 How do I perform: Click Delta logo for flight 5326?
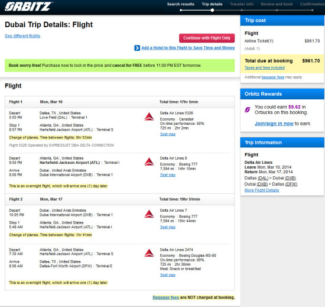(x=149, y=117)
